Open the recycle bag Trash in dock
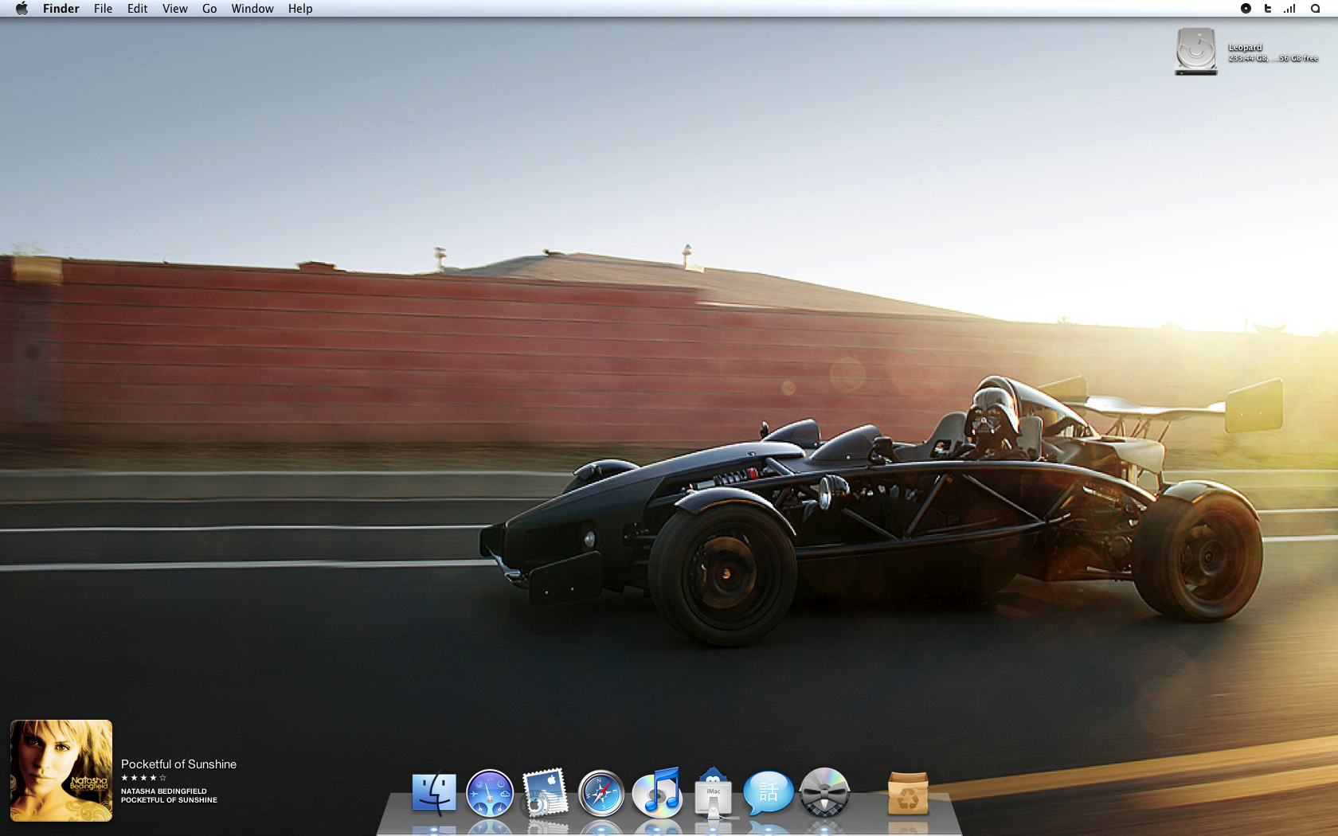 [908, 794]
